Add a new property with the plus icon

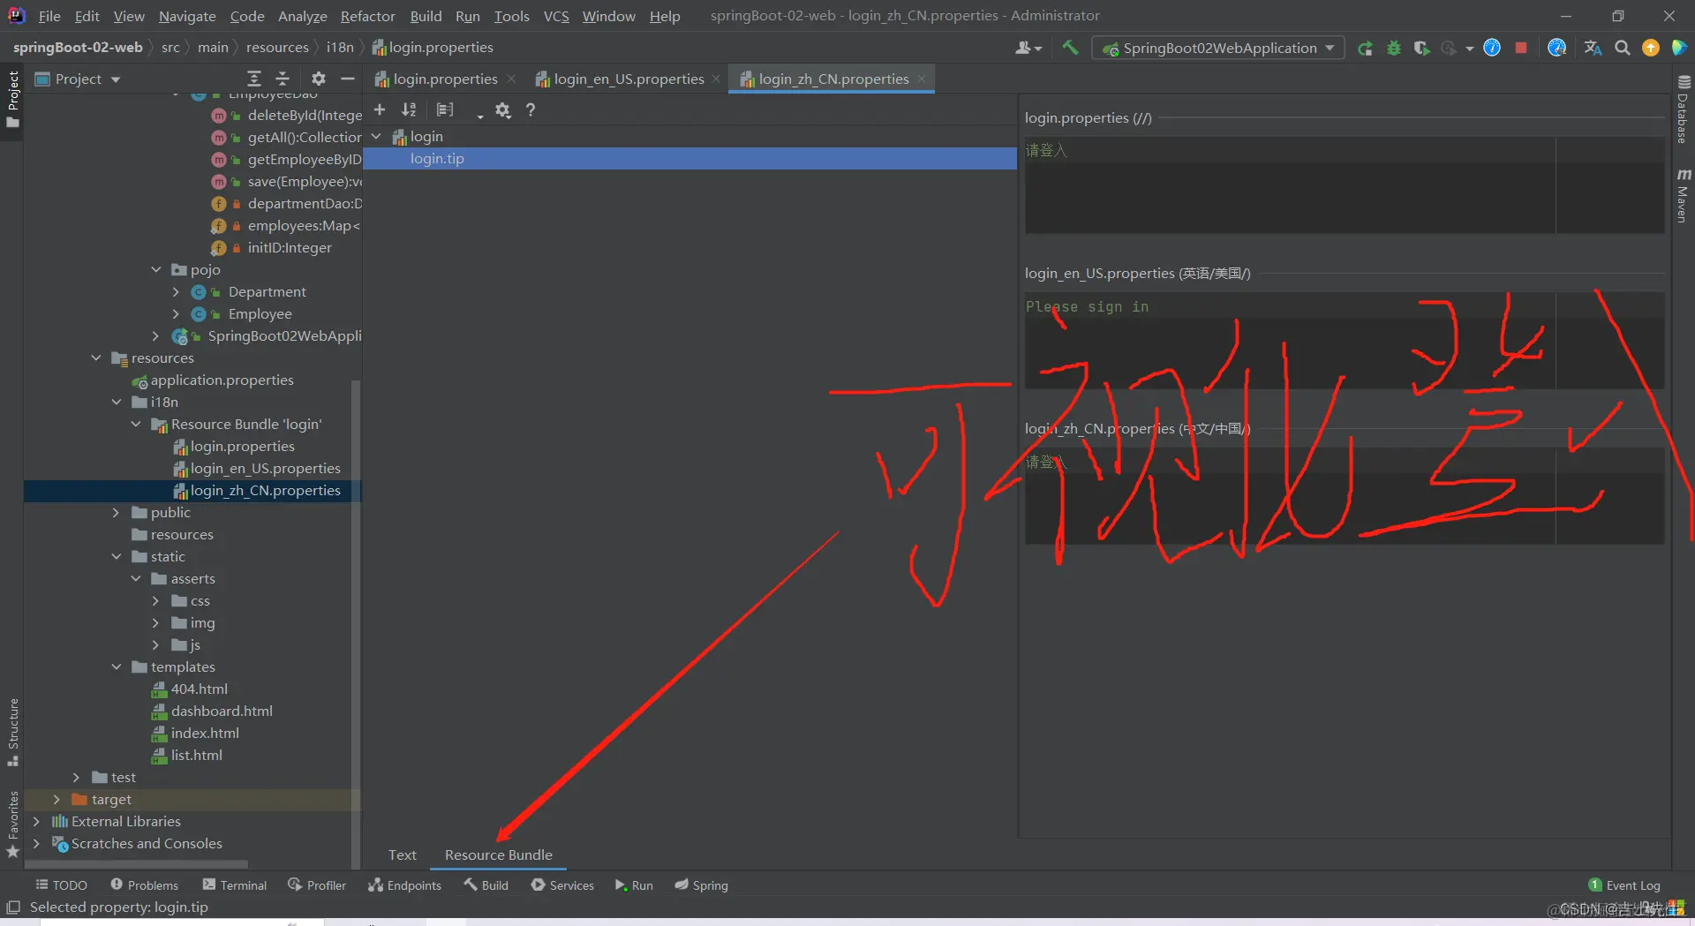point(380,109)
